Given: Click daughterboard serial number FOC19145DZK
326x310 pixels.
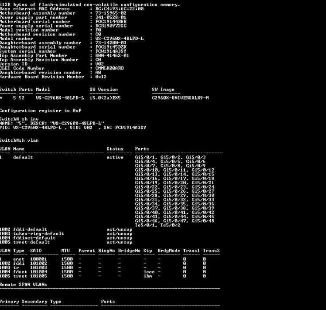Looking at the screenshot, I should [111, 47].
